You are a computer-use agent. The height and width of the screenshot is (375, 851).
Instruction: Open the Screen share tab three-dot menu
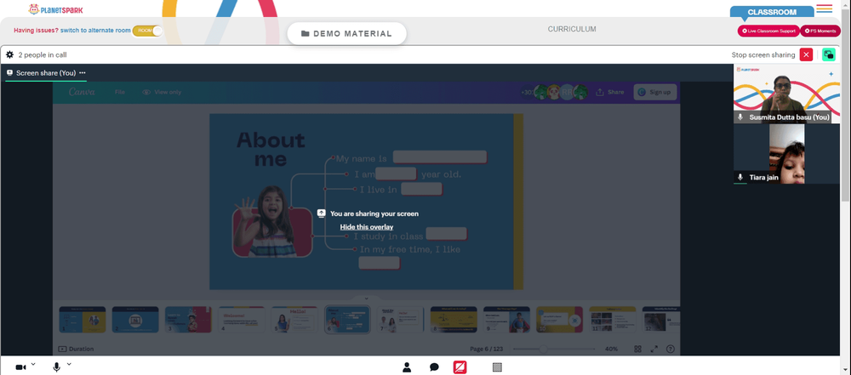pos(83,73)
